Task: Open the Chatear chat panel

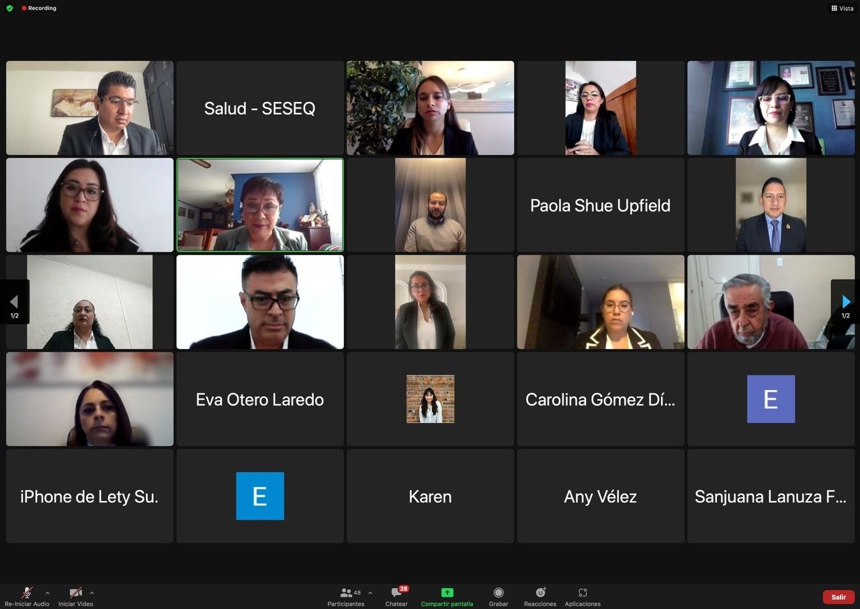Action: coord(396,596)
